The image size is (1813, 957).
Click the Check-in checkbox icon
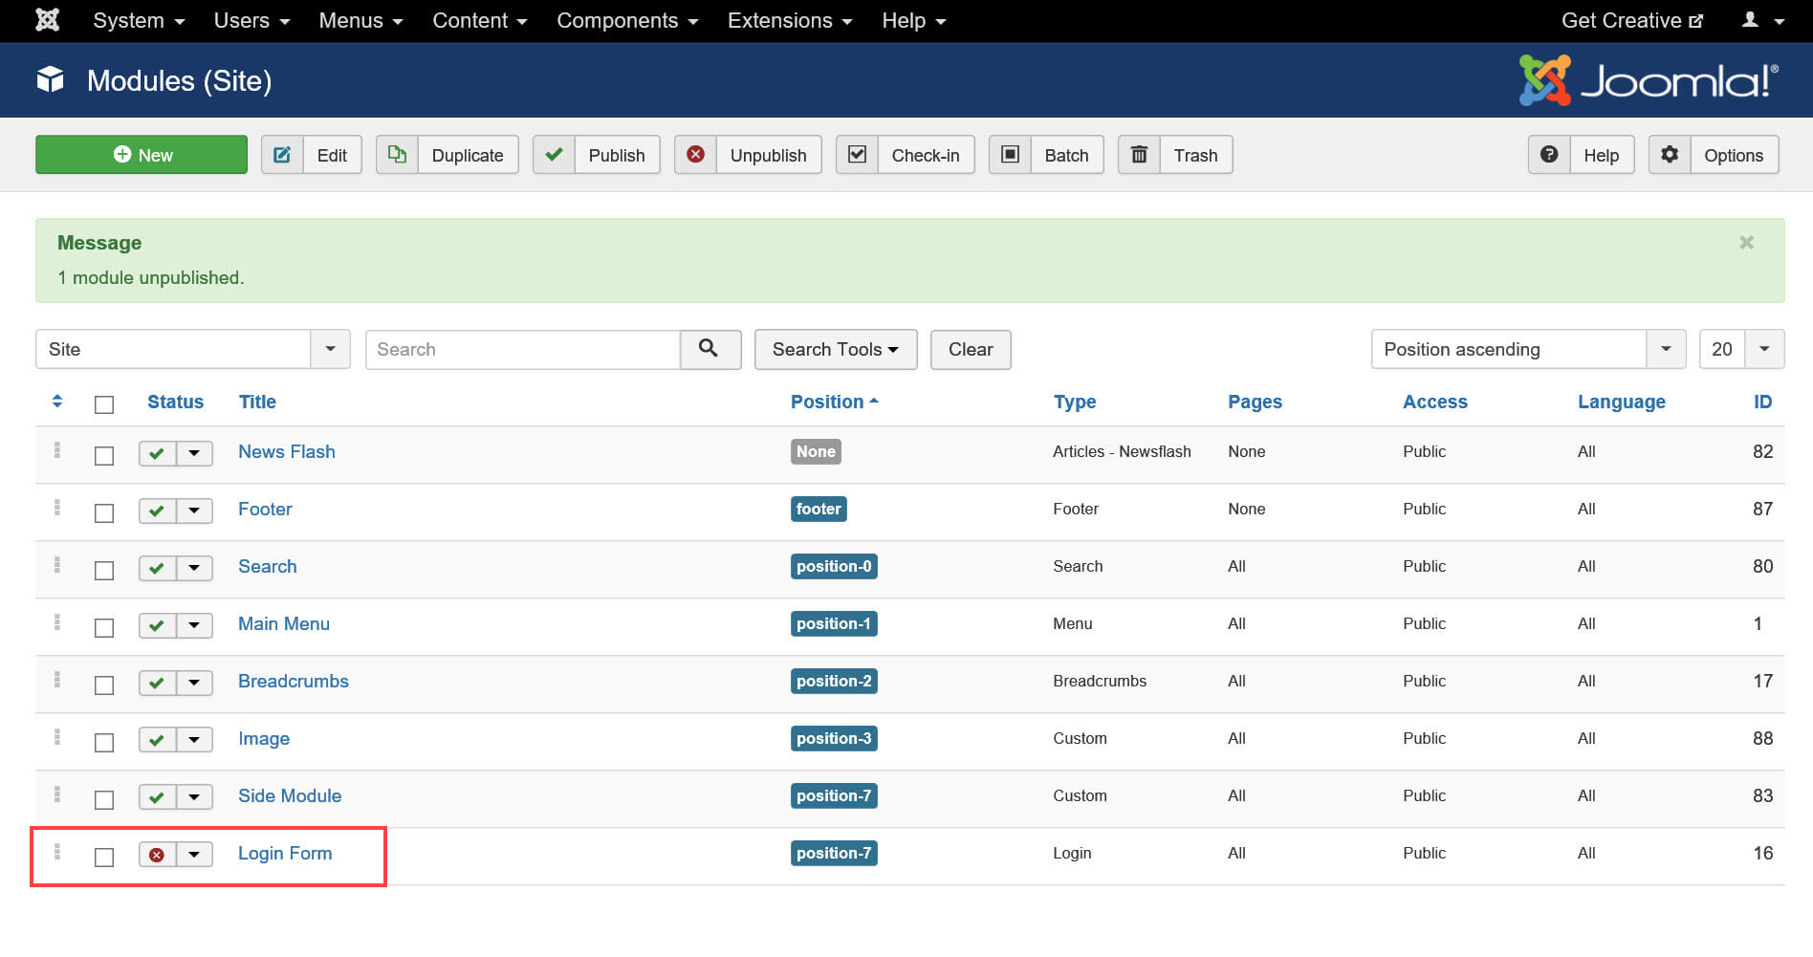click(857, 155)
